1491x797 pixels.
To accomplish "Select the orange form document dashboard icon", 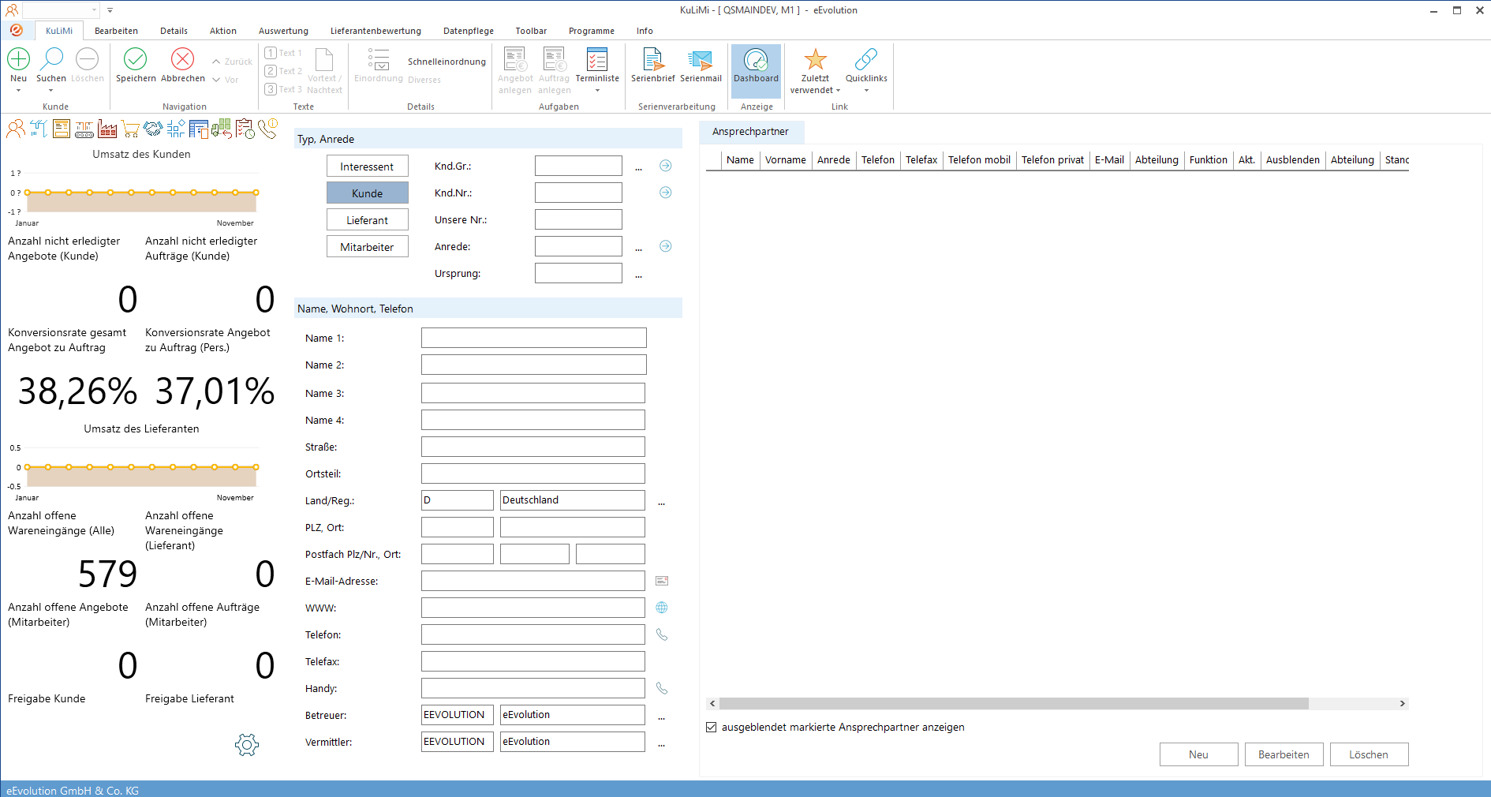I will 62,129.
